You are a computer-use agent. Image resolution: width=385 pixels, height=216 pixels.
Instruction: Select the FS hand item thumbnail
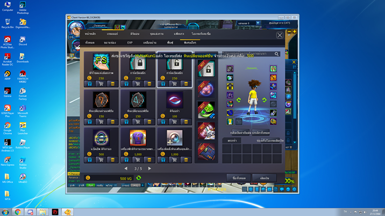point(101,62)
